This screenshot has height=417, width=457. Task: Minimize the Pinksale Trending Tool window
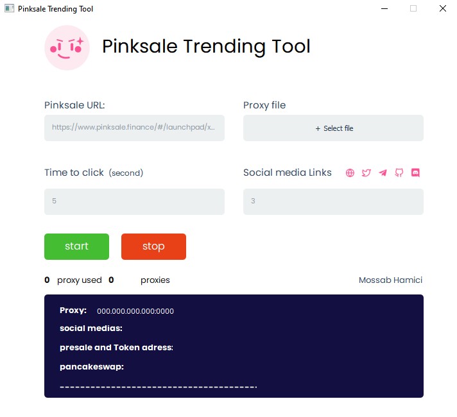point(384,8)
